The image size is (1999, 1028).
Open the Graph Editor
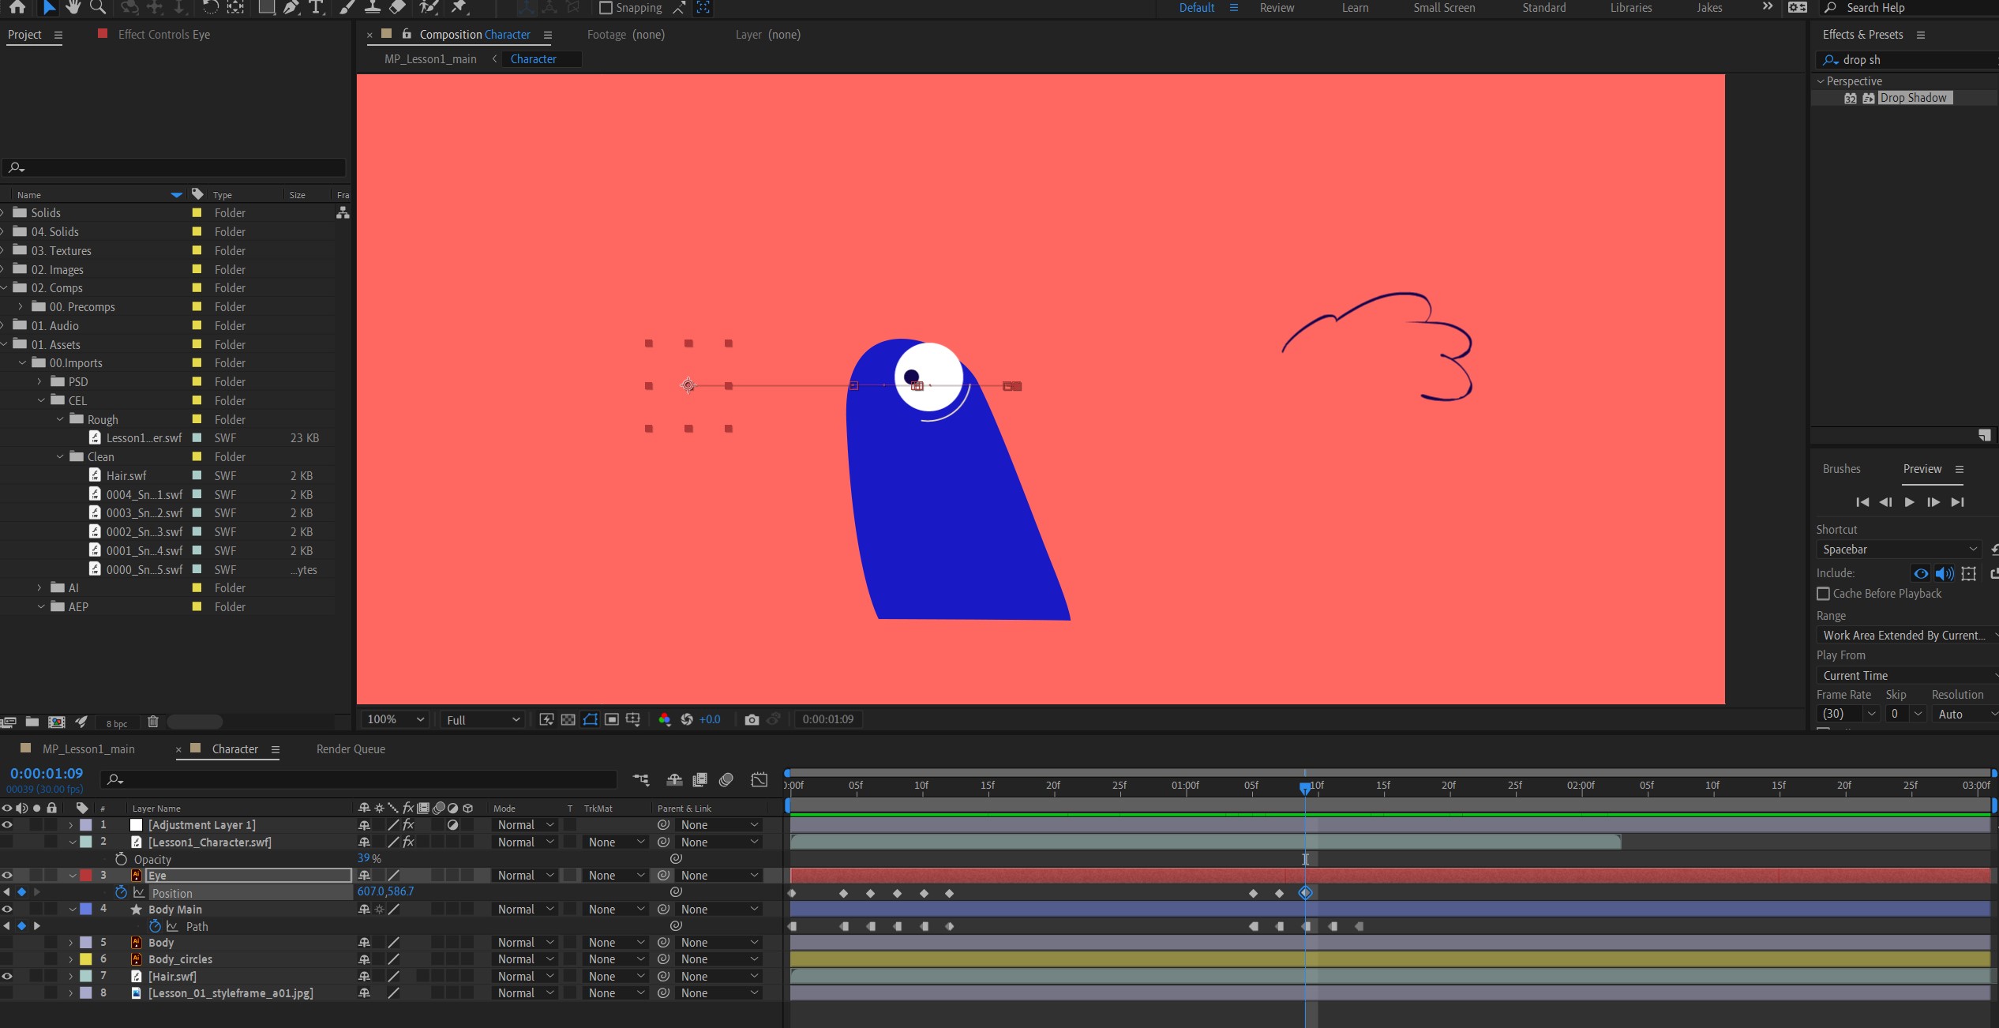(758, 779)
